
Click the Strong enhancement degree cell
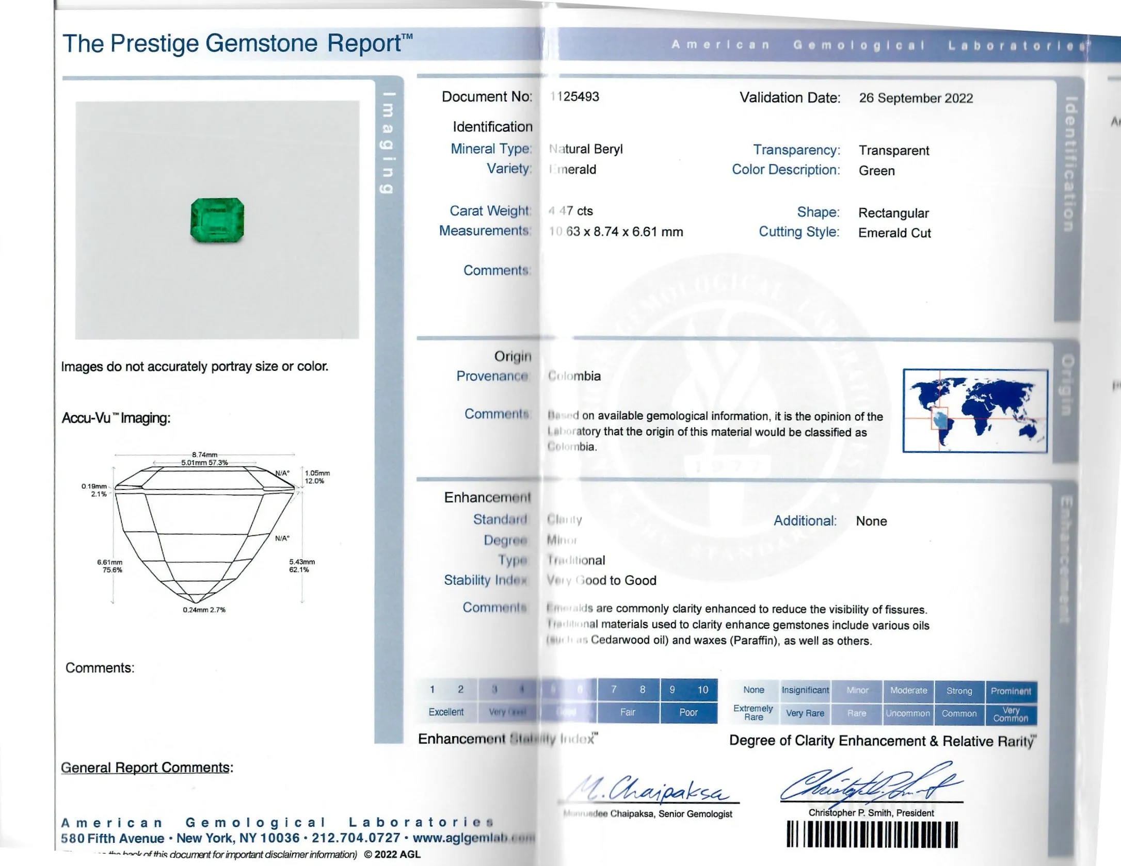[x=959, y=691]
